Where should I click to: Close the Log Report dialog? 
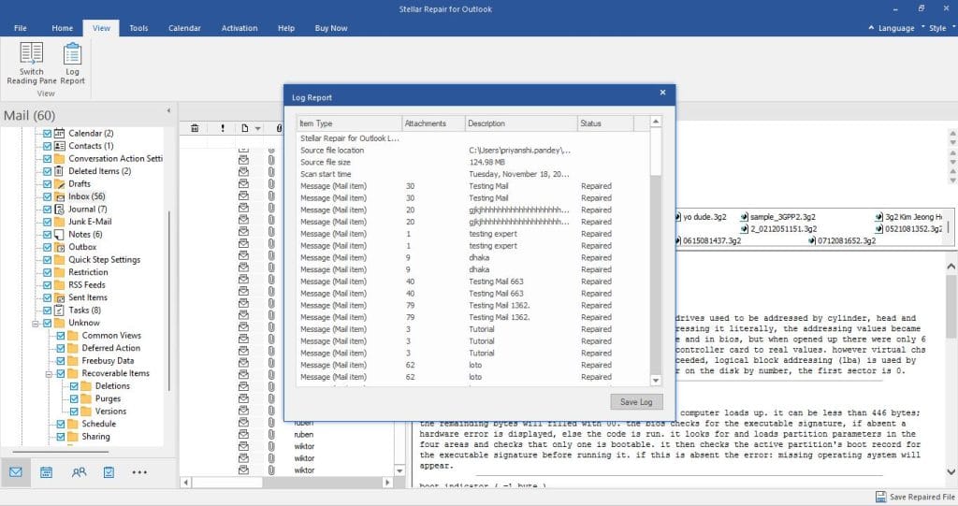click(x=663, y=93)
